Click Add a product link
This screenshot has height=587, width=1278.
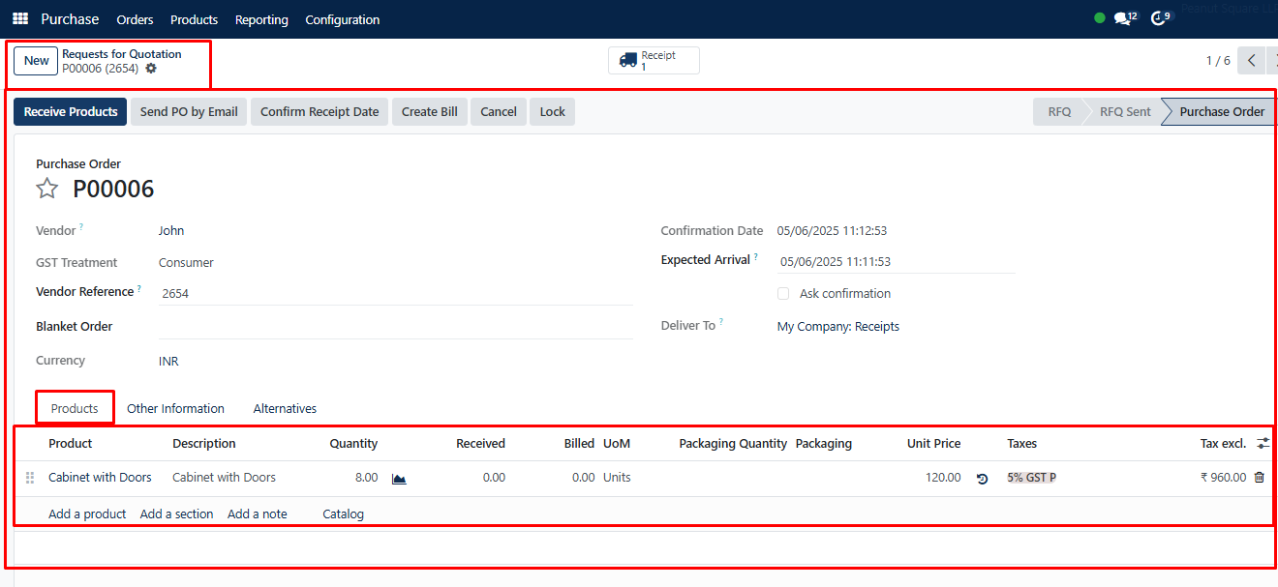pyautogui.click(x=87, y=514)
